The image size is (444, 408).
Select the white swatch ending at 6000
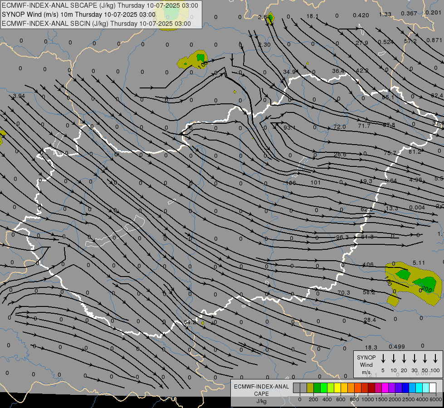click(433, 388)
